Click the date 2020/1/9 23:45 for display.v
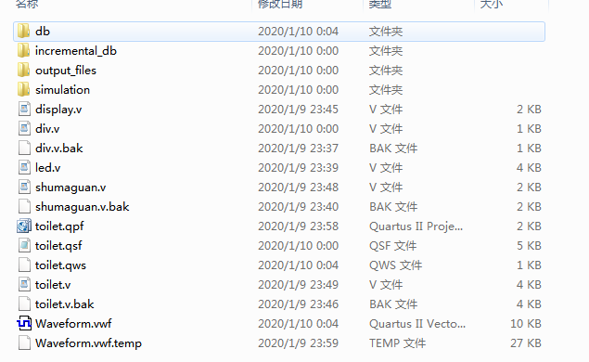This screenshot has width=589, height=362. [x=299, y=110]
